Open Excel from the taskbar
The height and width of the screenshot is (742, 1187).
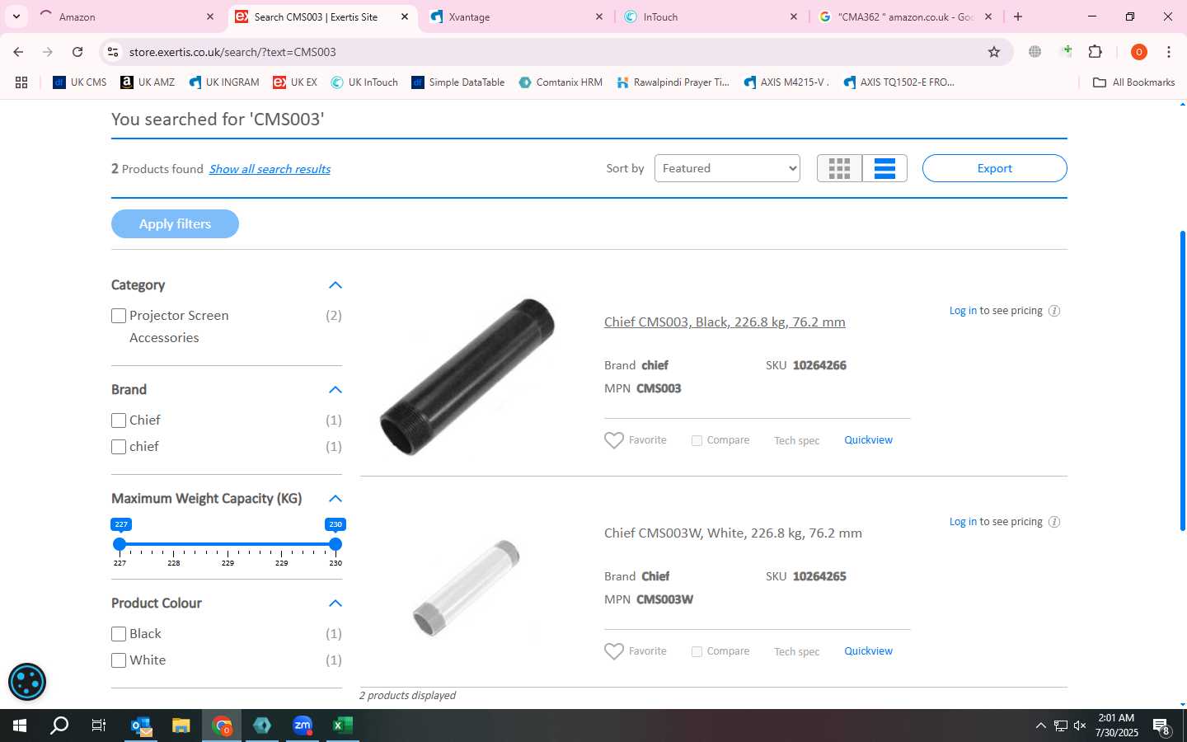click(342, 726)
